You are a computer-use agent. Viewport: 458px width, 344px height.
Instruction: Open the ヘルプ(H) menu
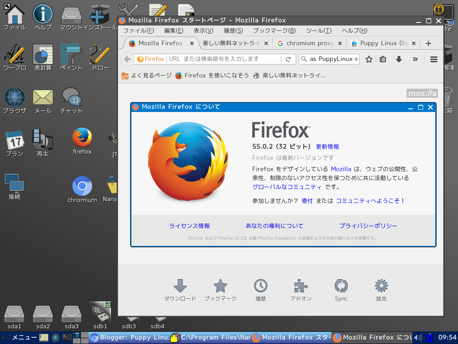pos(354,30)
